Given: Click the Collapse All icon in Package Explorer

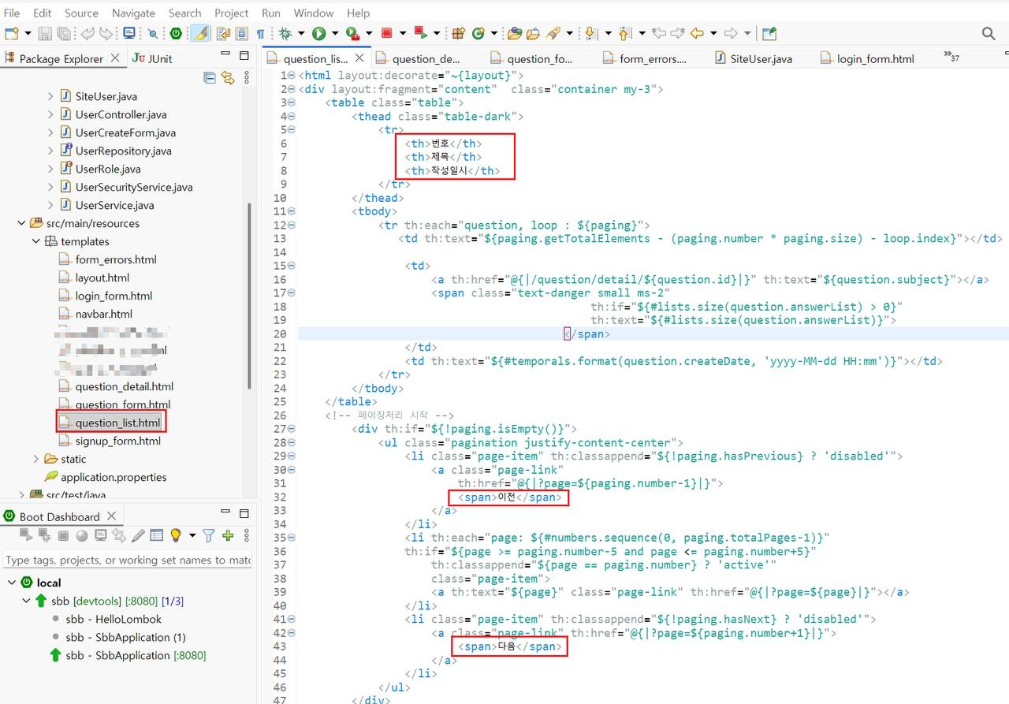Looking at the screenshot, I should (210, 78).
